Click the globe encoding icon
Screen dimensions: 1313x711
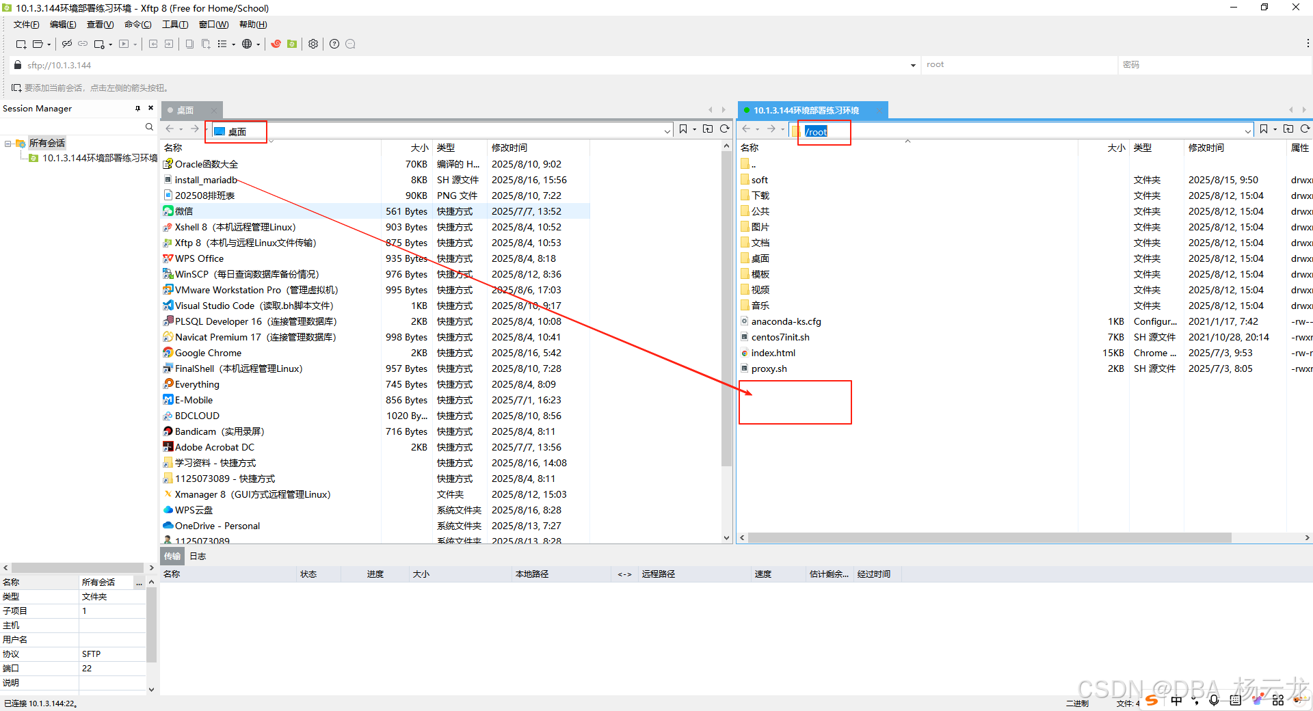pyautogui.click(x=247, y=44)
